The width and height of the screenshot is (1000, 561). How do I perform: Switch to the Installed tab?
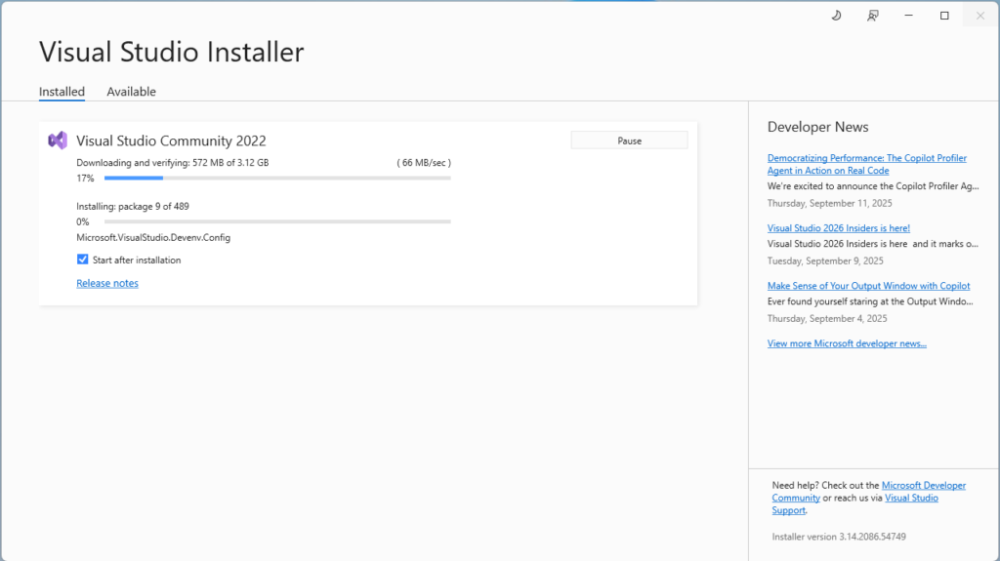[x=62, y=92]
